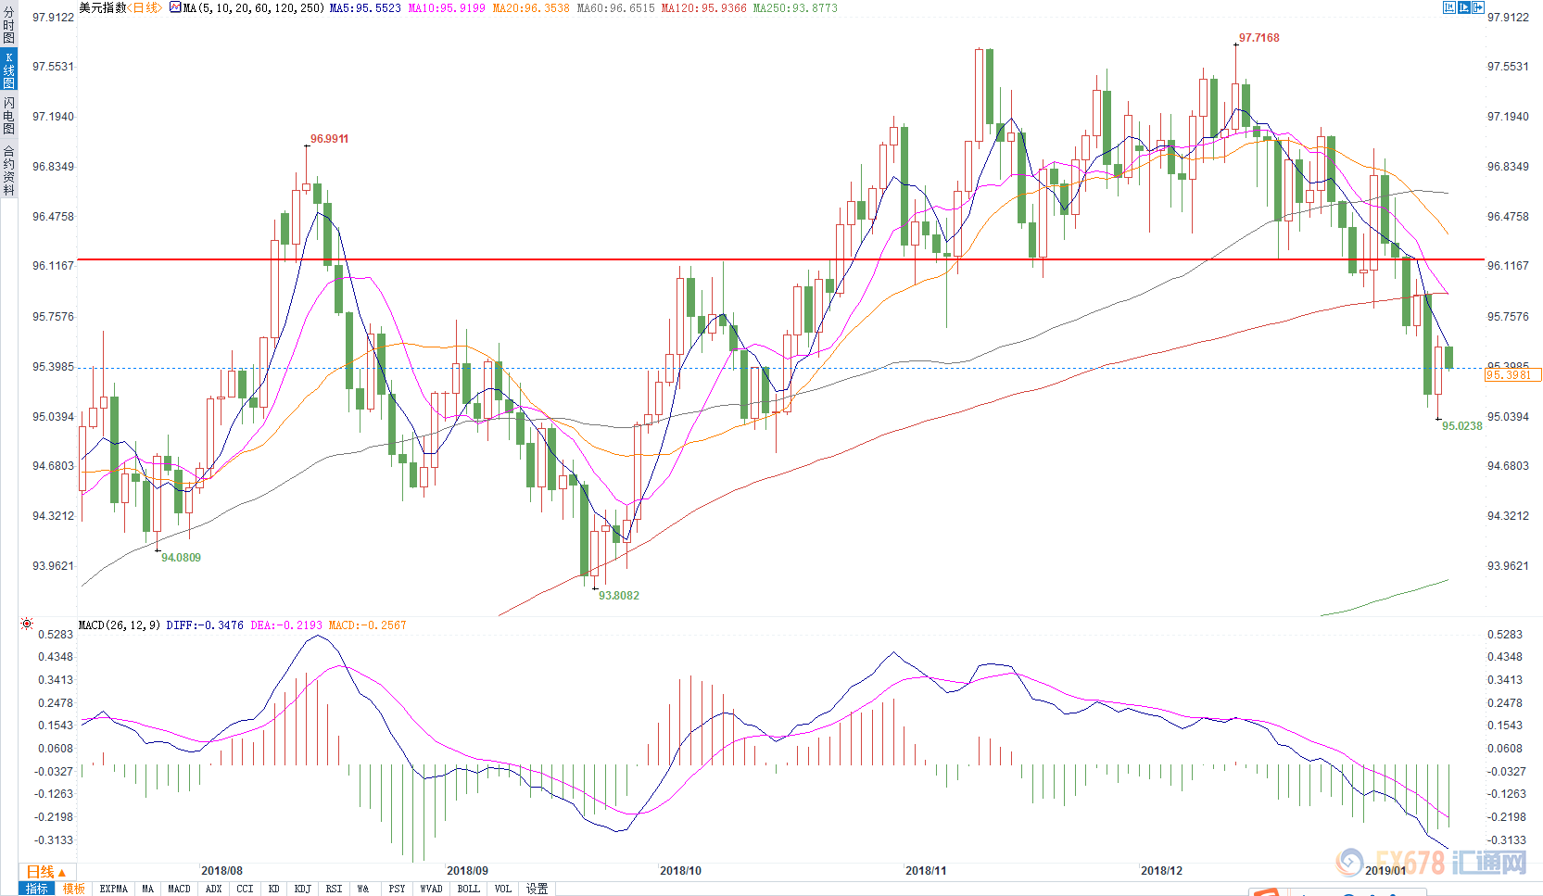Click the 2018/10 date marker
Image resolution: width=1543 pixels, height=896 pixels.
(680, 871)
